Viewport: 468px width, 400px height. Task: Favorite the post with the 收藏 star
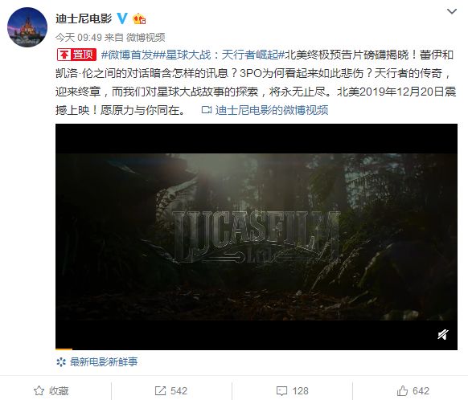(x=51, y=390)
